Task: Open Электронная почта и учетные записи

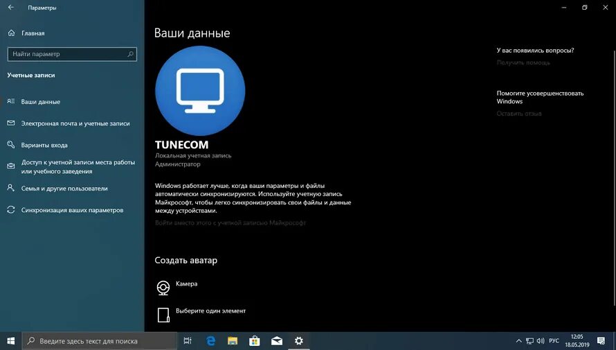Action: (75, 123)
